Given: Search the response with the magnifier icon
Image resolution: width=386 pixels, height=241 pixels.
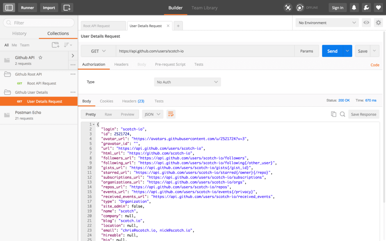Looking at the screenshot, I should tap(342, 114).
